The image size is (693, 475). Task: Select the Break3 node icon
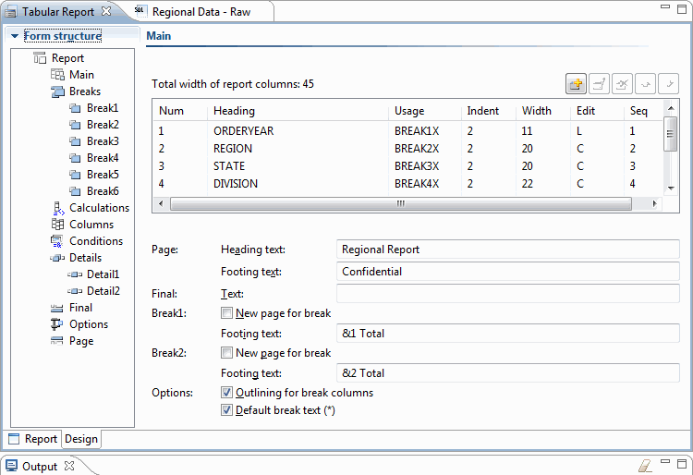tap(75, 141)
